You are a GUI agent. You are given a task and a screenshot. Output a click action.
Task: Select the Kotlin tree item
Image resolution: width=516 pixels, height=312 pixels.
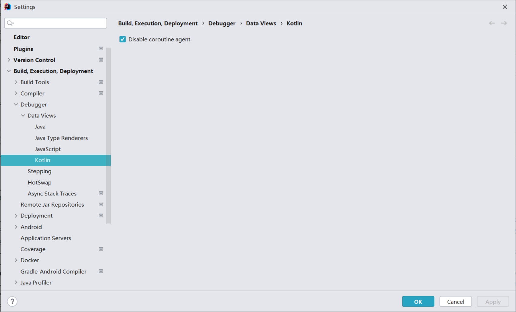click(55, 160)
